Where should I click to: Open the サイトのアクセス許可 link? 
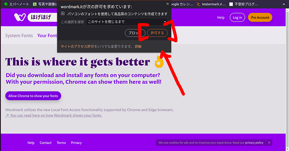pos(77,47)
